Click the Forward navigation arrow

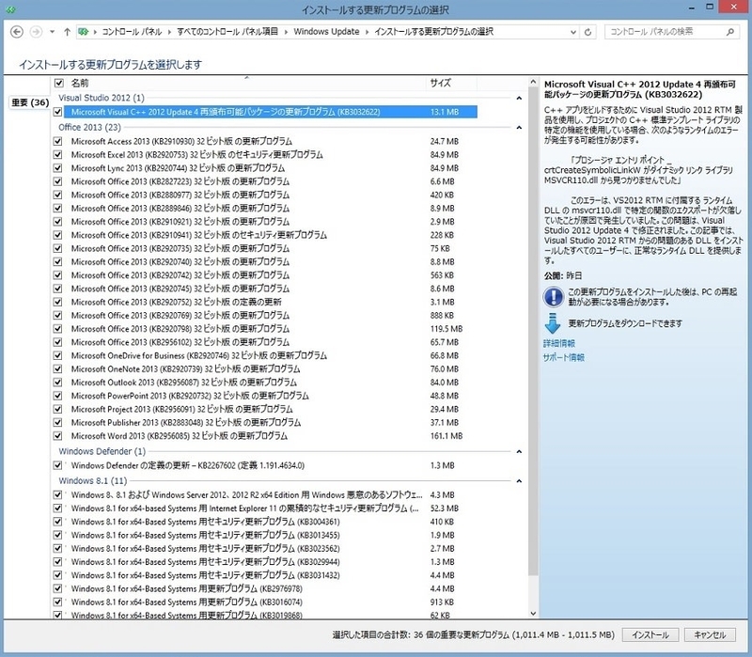click(x=36, y=32)
